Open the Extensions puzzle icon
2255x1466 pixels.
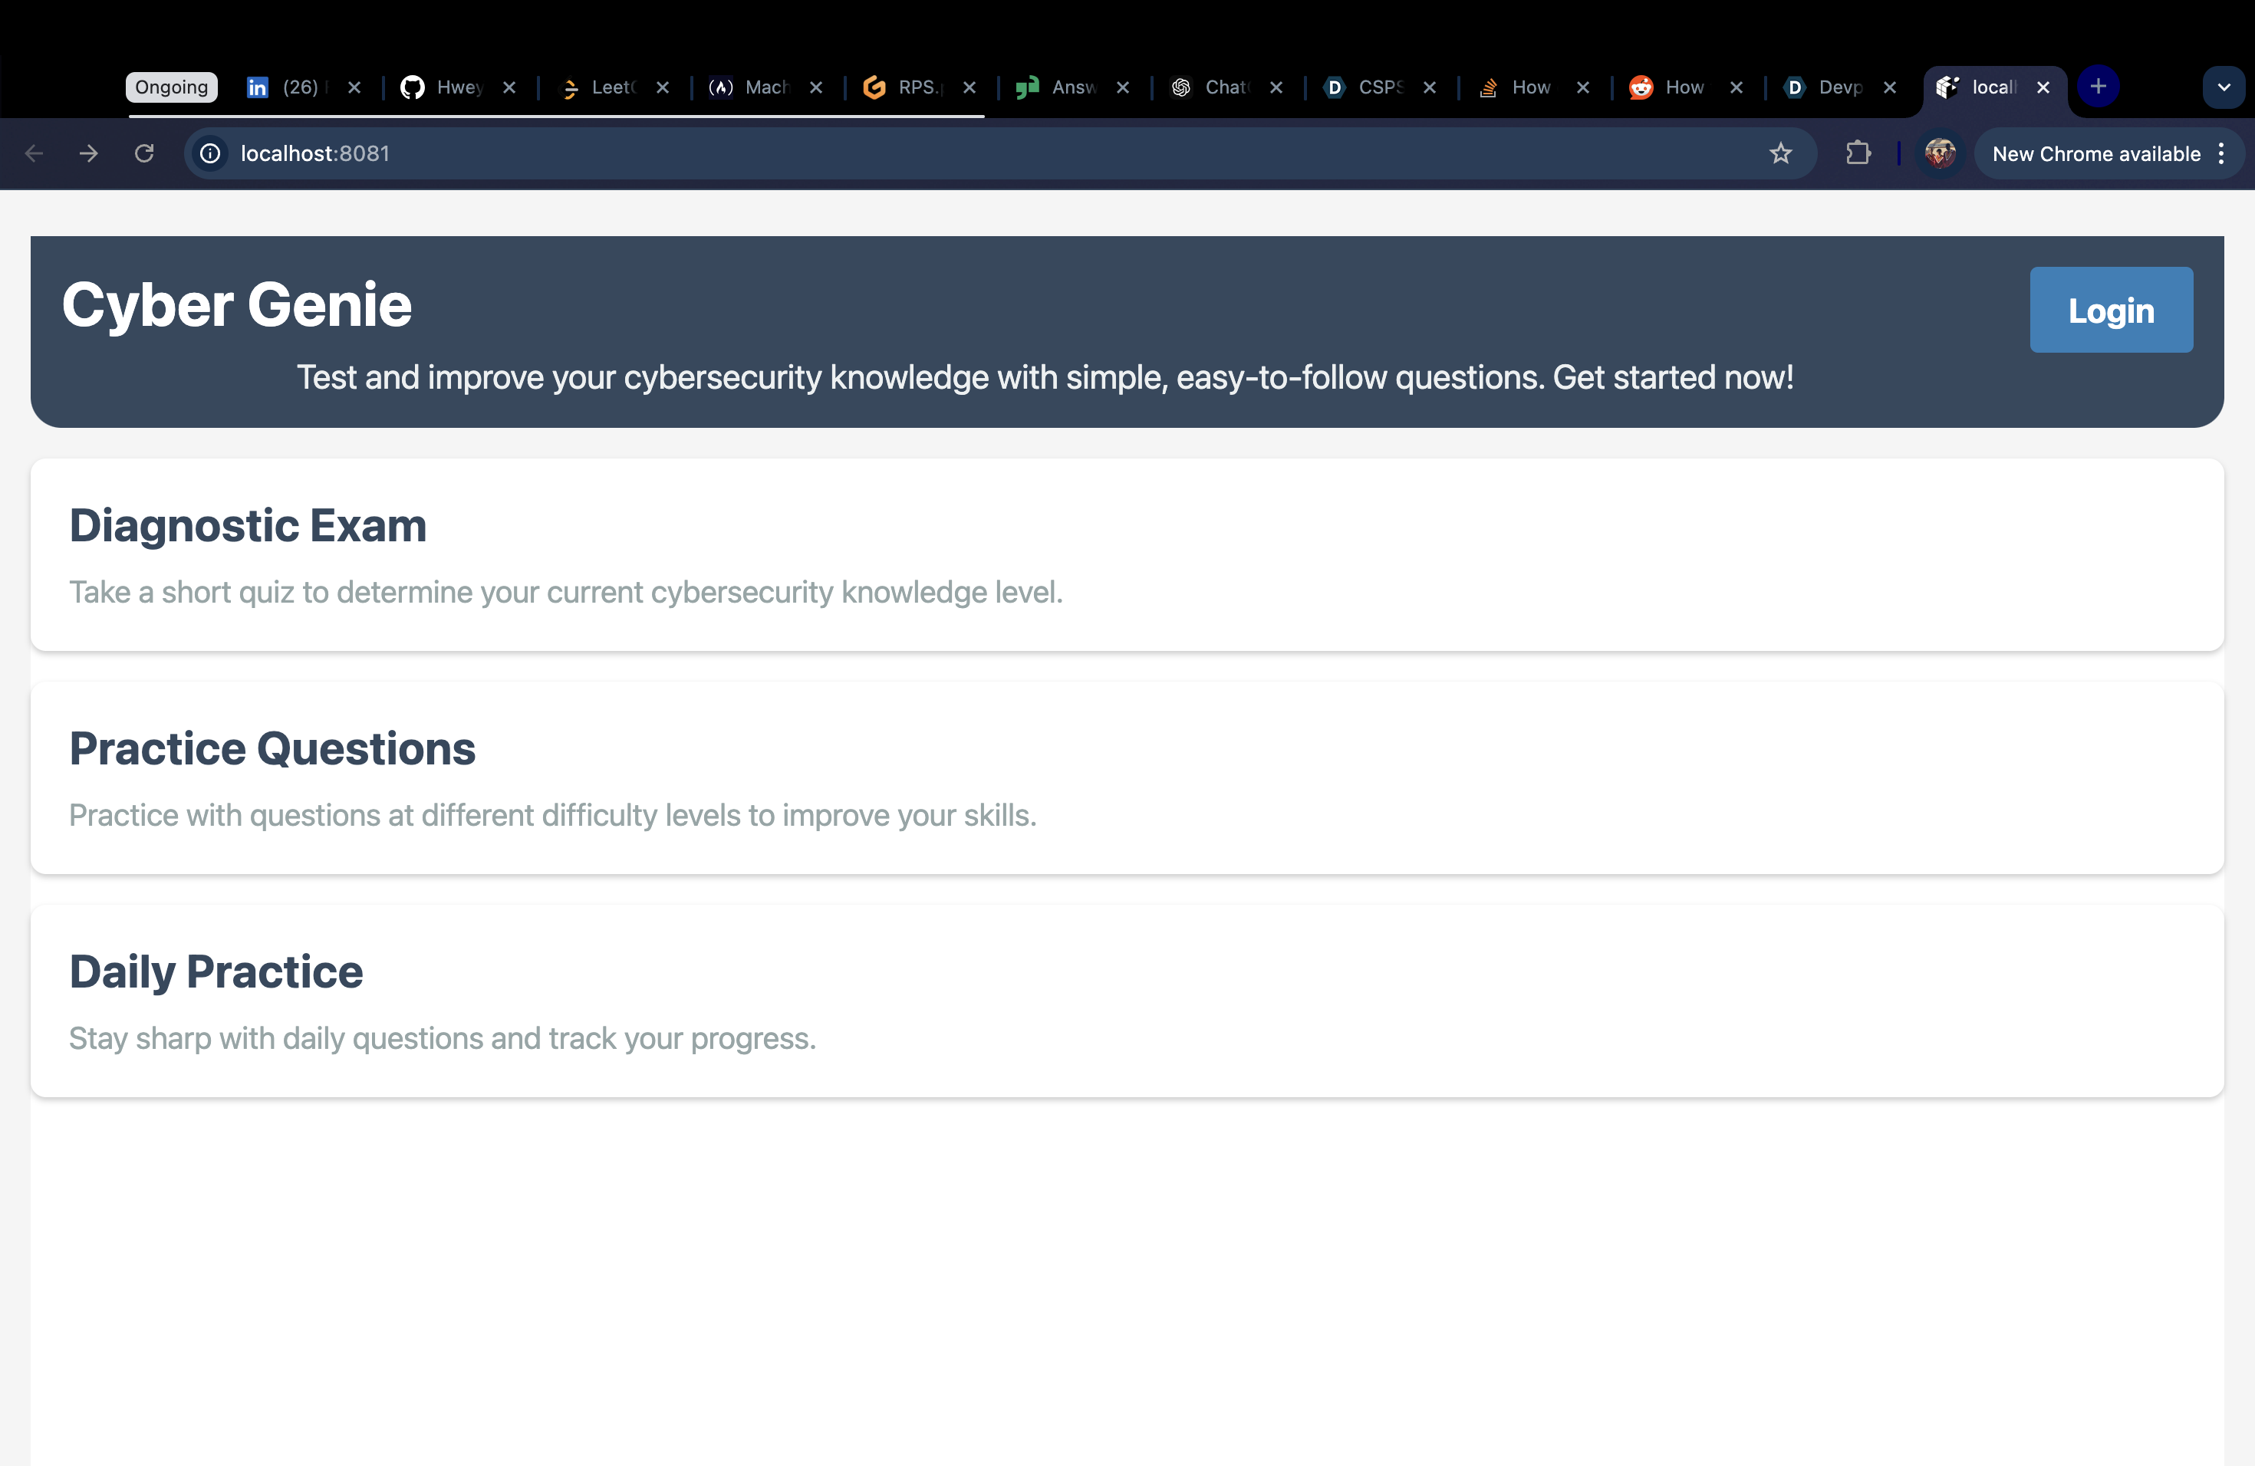tap(1858, 153)
